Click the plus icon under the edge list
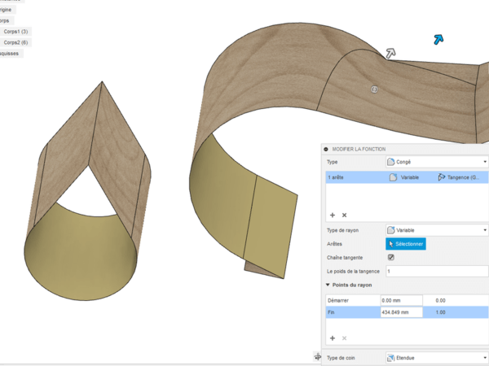Image resolution: width=489 pixels, height=366 pixels. tap(333, 215)
